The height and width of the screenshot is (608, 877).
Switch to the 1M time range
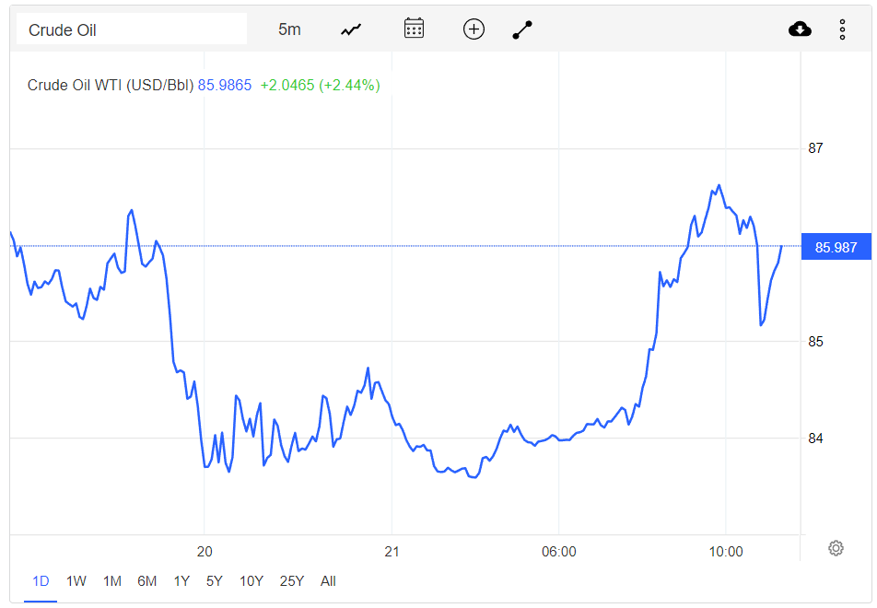coord(111,581)
